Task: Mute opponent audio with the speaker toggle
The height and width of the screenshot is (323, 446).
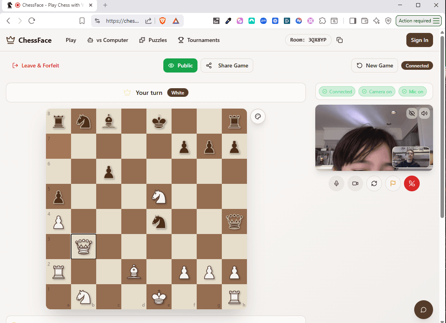Action: coord(424,113)
